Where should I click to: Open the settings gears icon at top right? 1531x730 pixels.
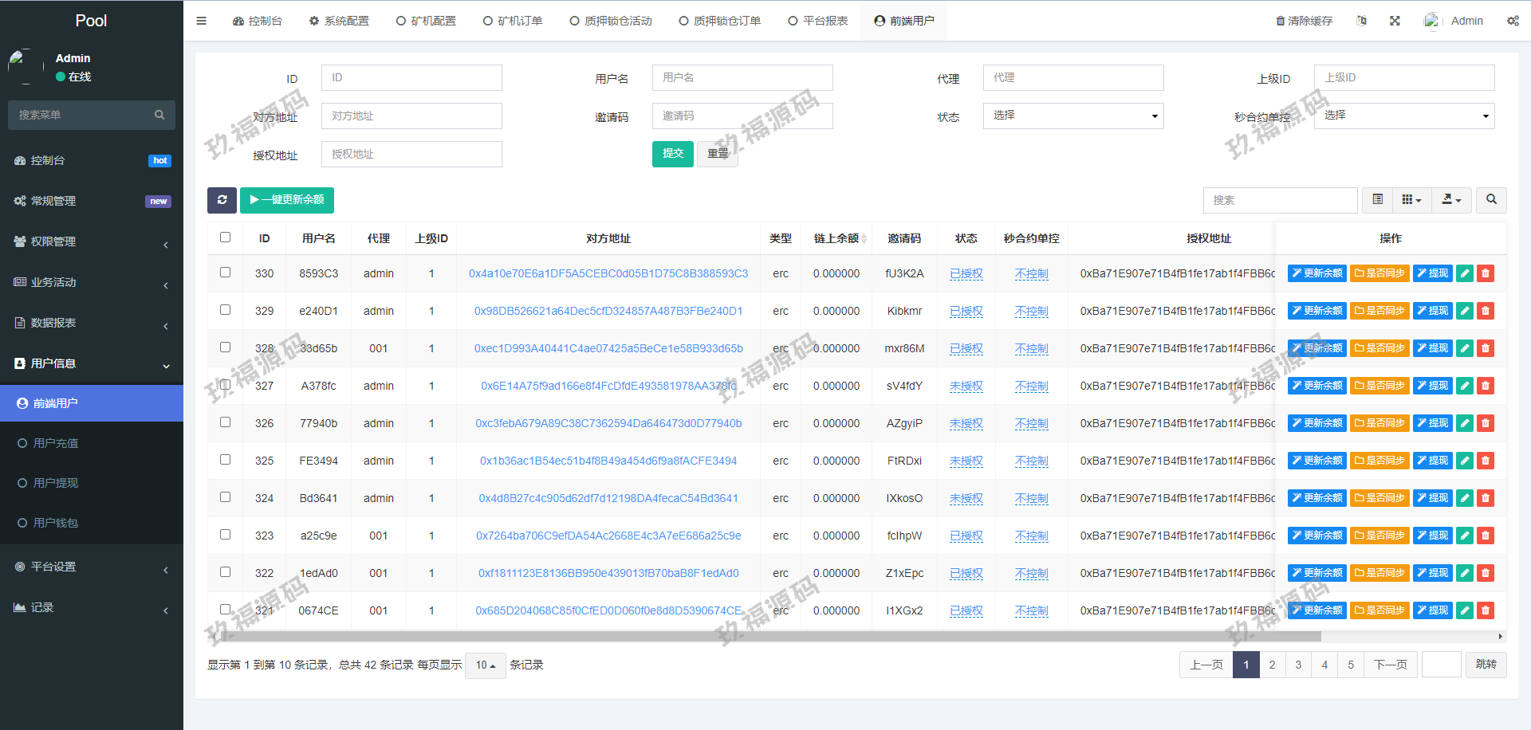click(1513, 21)
